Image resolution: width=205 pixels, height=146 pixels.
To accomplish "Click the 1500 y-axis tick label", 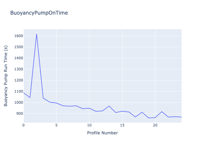I will pos(18,47).
